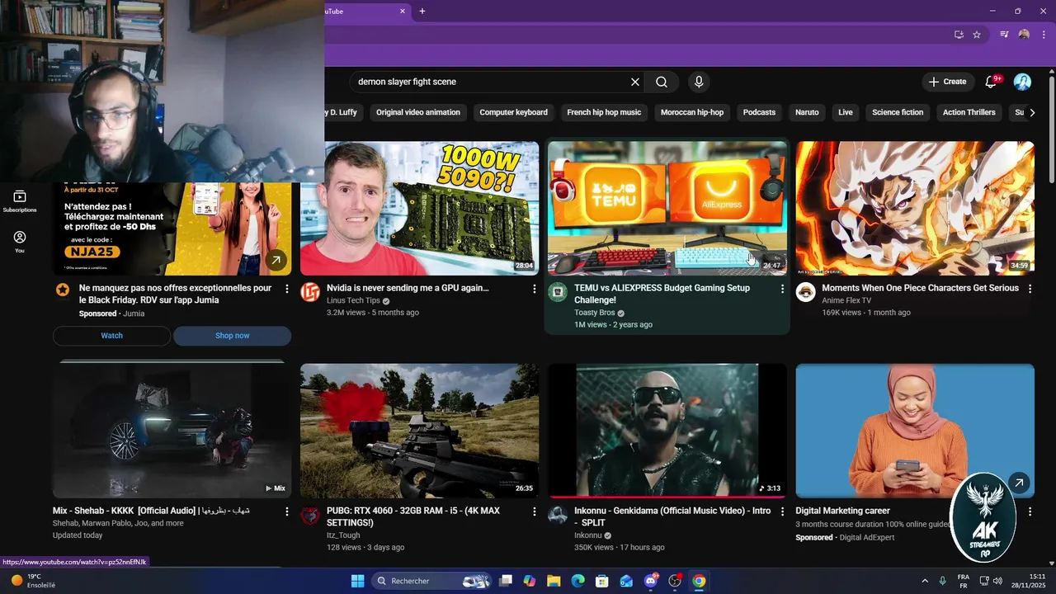Click the Create button
This screenshot has height=594, width=1056.
click(x=947, y=82)
